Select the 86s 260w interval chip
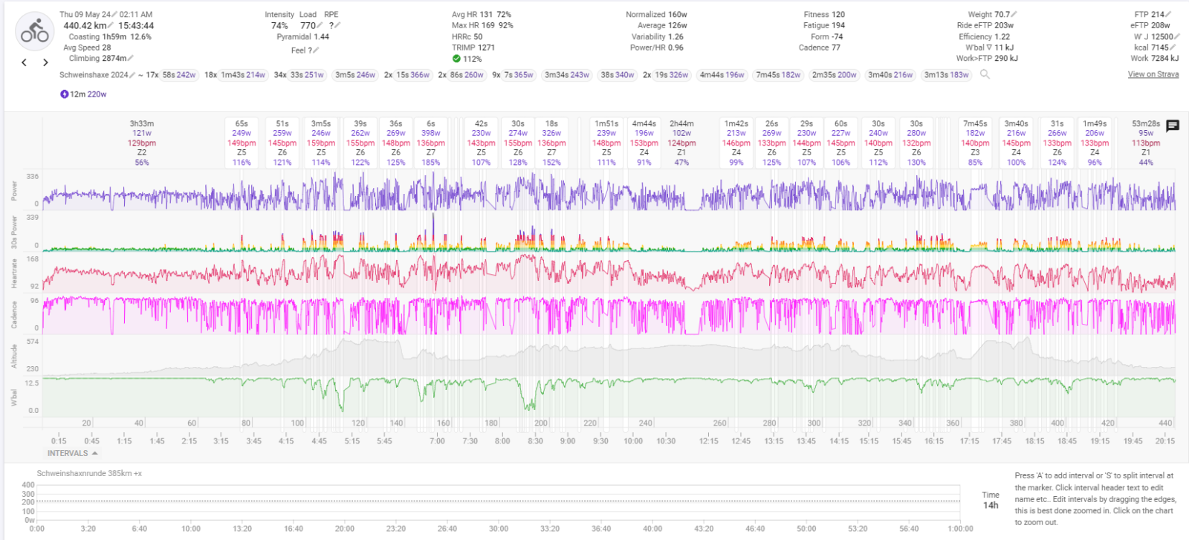The width and height of the screenshot is (1189, 540). (x=467, y=75)
